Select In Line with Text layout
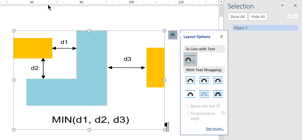302x140 pixels. (190, 59)
